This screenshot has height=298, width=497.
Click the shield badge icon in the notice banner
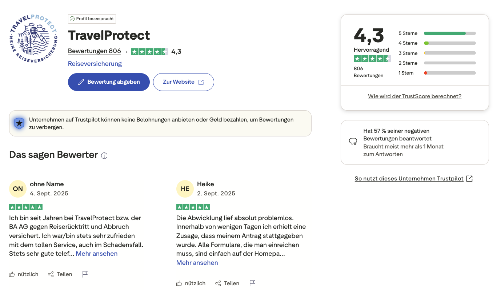coord(19,123)
